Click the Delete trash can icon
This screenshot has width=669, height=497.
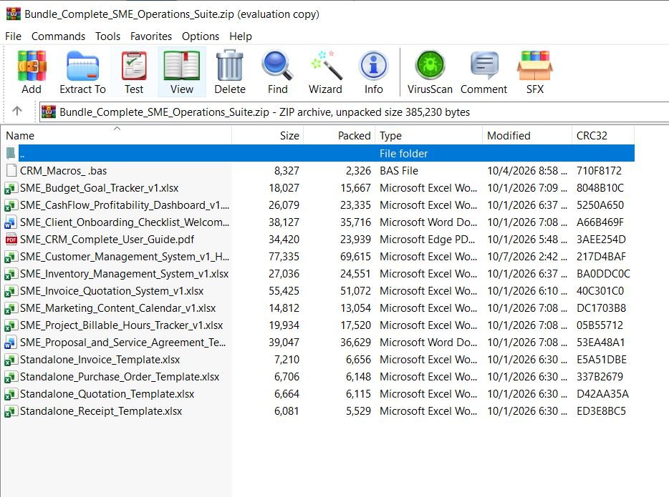coord(229,66)
